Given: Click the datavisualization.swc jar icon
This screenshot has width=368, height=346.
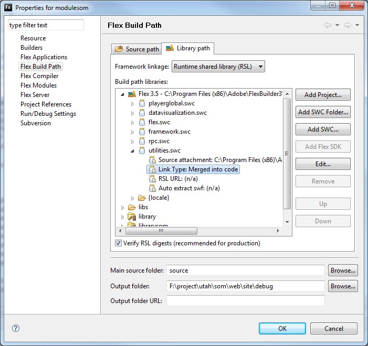Looking at the screenshot, I should (x=142, y=113).
